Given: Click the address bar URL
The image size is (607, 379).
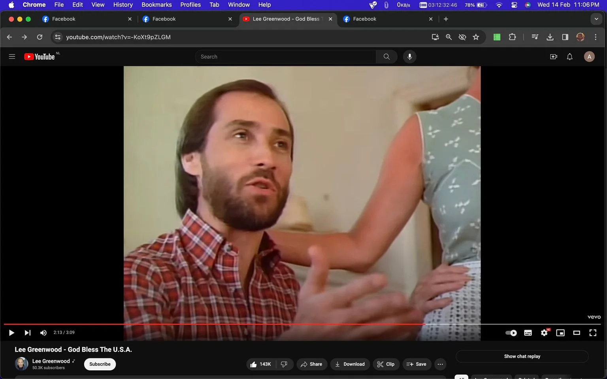Looking at the screenshot, I should 118,37.
